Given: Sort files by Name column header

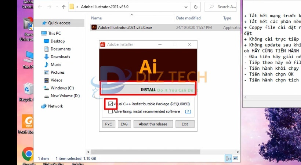Looking at the screenshot, I should pyautogui.click(x=97, y=18).
